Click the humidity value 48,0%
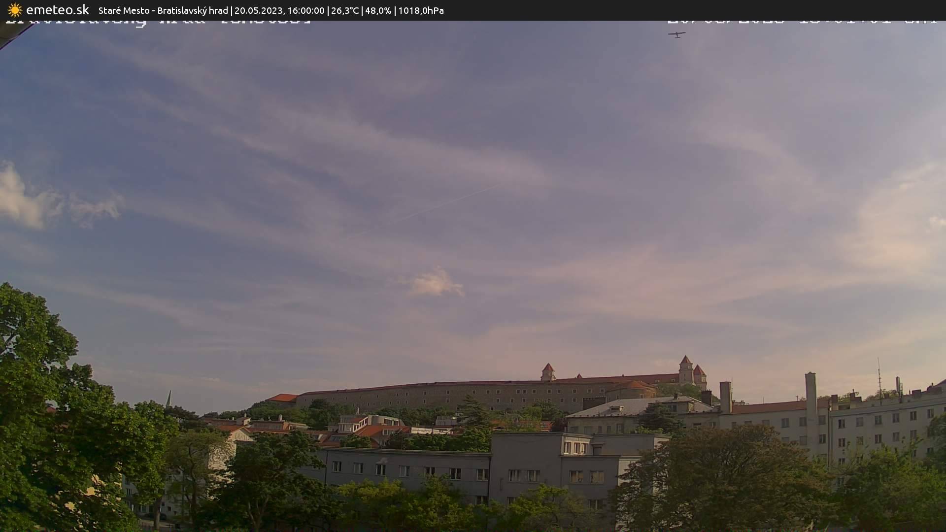The width and height of the screenshot is (946, 532). coord(378,10)
